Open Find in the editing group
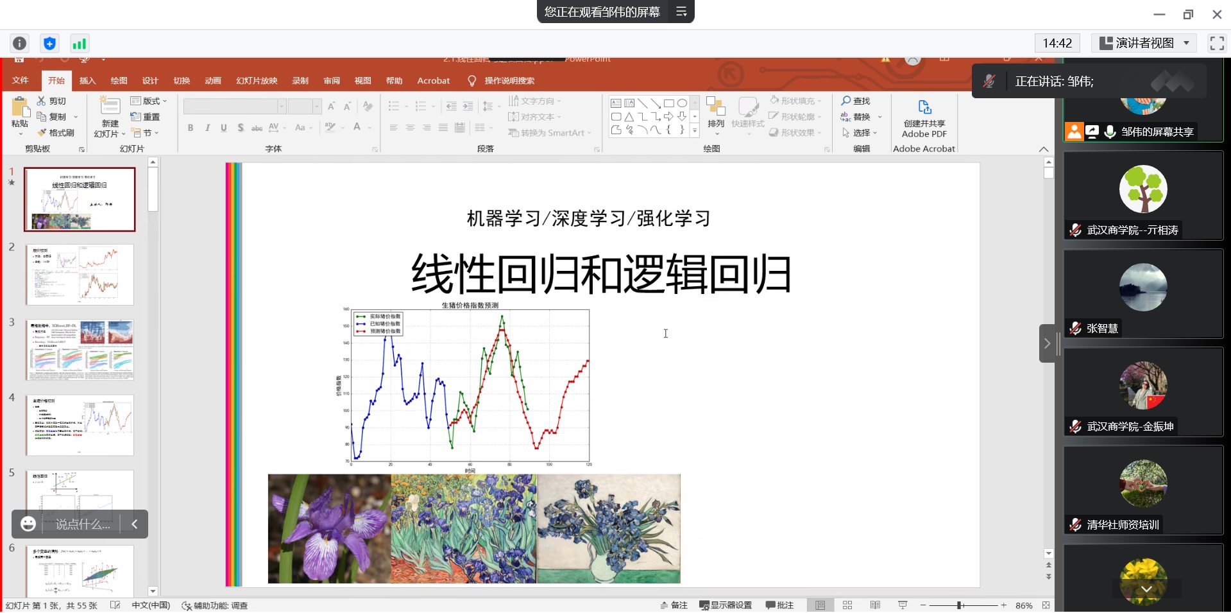The width and height of the screenshot is (1231, 613). [856, 101]
